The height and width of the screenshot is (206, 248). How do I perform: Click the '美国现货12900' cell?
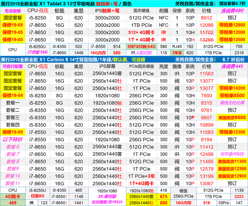point(232,176)
